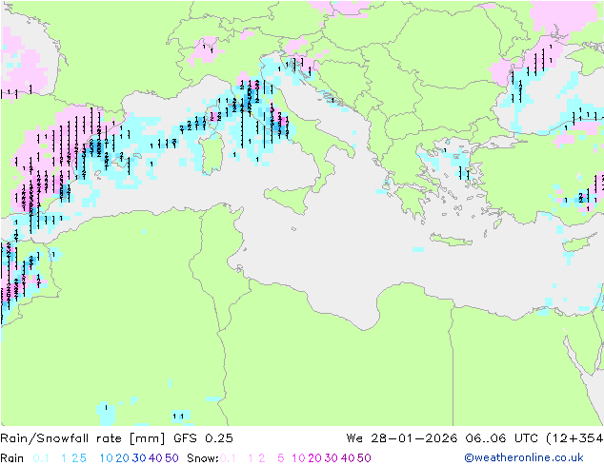Pick the Snow legend value 5
This screenshot has height=466, width=604.
[281, 458]
